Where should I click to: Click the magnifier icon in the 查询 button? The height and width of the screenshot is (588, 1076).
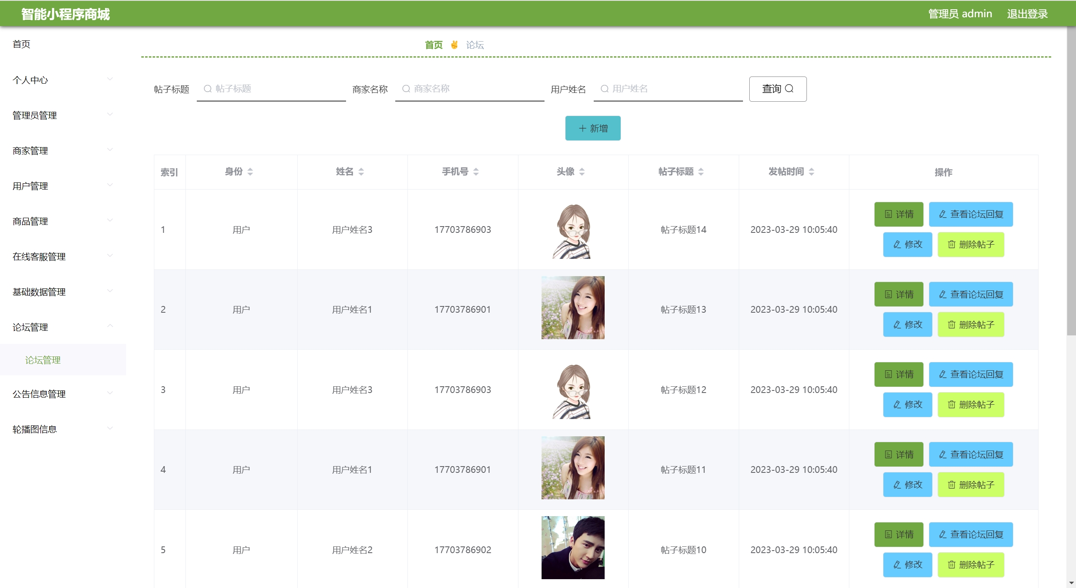click(x=789, y=89)
